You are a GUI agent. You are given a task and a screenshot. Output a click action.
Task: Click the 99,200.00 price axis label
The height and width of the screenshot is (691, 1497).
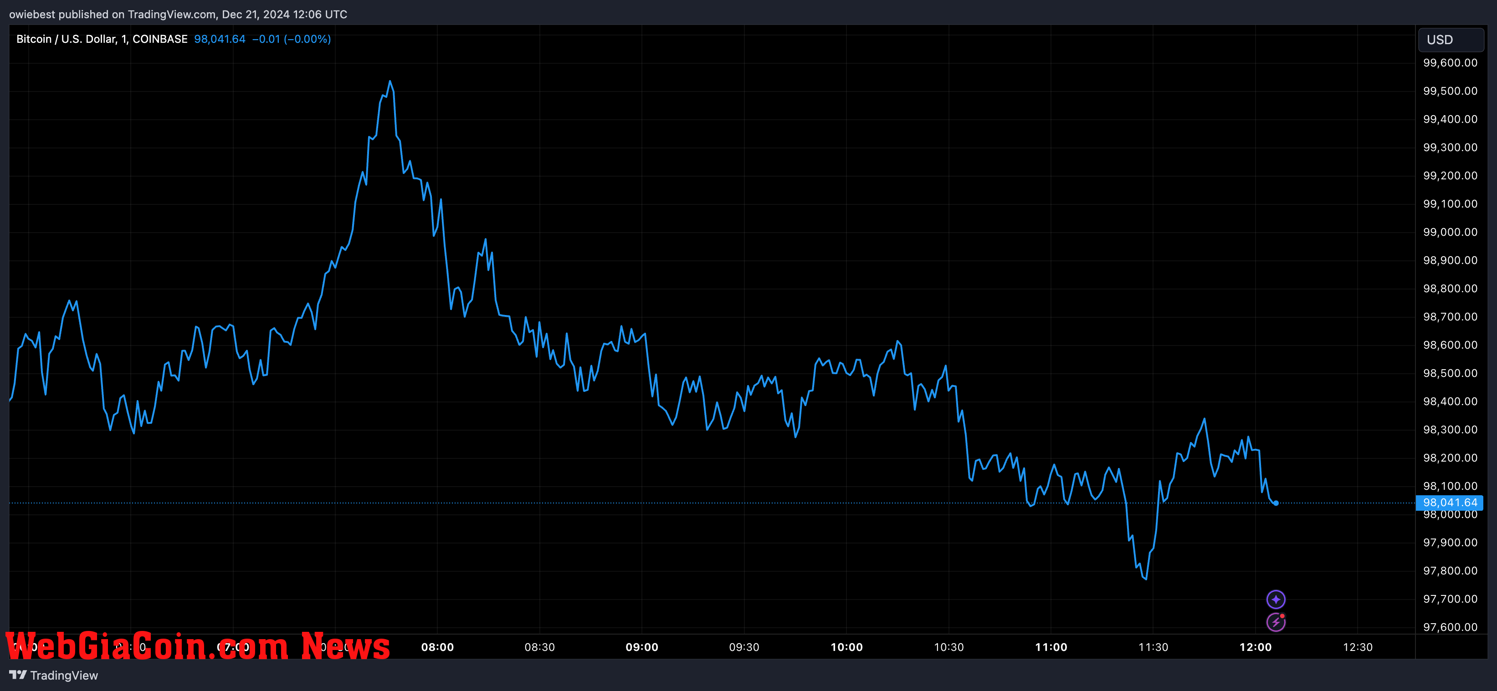(x=1450, y=175)
